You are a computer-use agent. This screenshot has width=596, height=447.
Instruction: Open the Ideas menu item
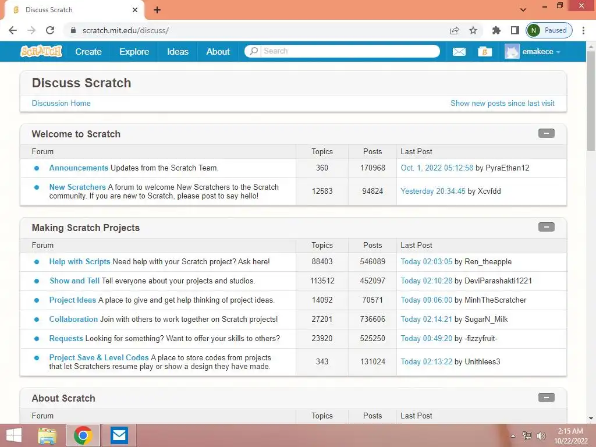point(178,52)
